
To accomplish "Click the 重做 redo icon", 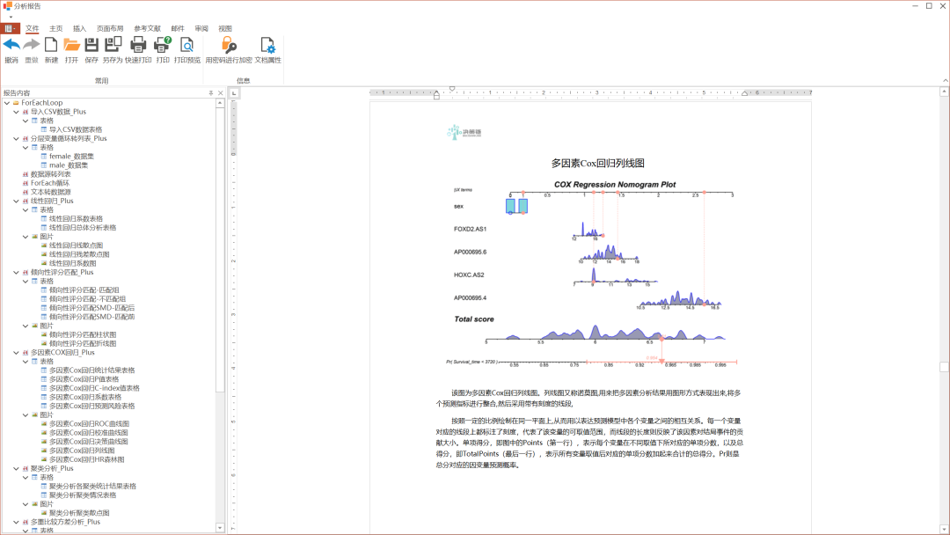I will (32, 45).
